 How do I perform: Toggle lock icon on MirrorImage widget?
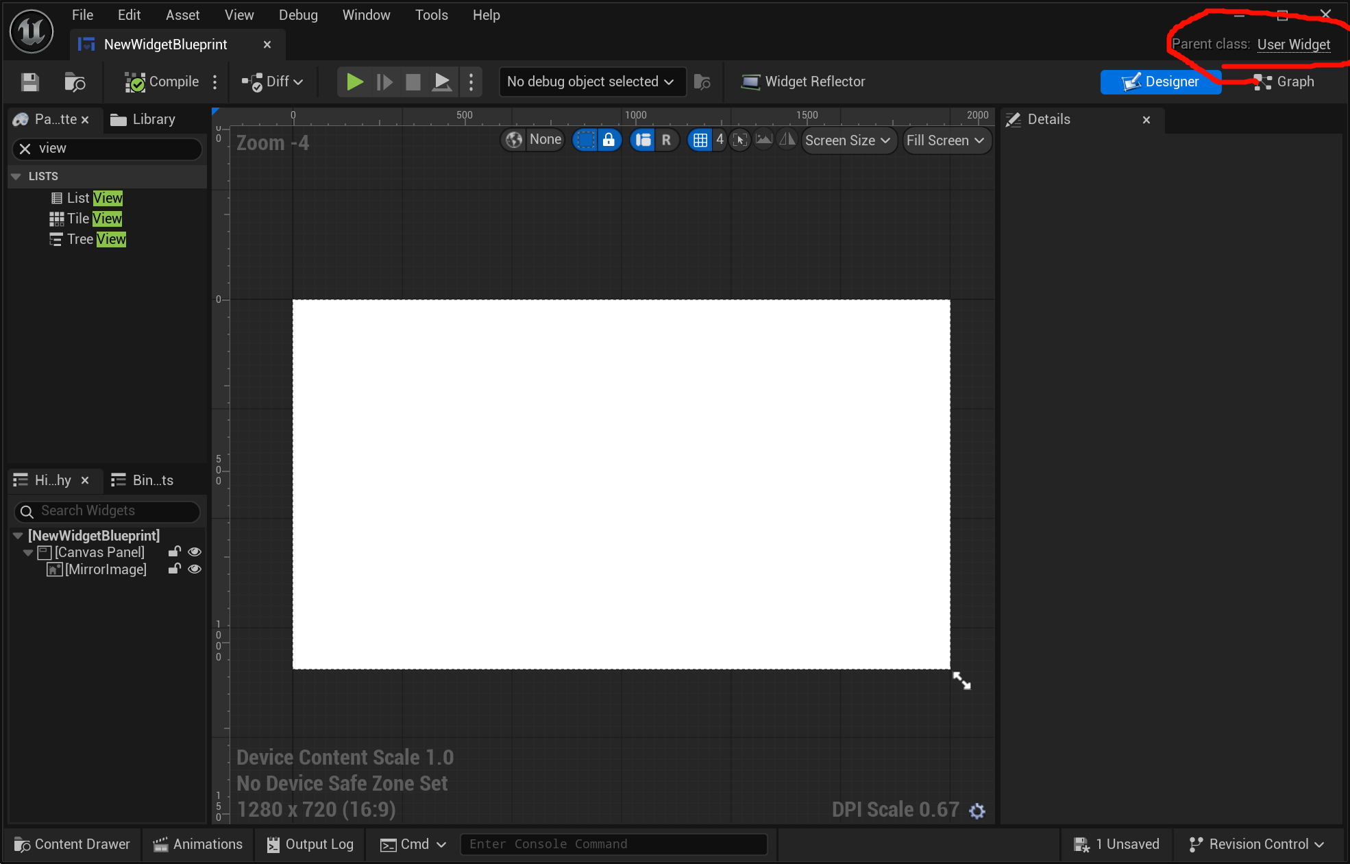coord(174,569)
